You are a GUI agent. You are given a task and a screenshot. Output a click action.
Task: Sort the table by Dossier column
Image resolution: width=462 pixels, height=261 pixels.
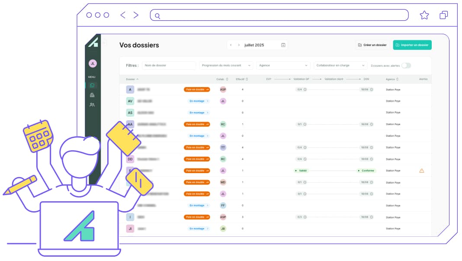pyautogui.click(x=132, y=79)
